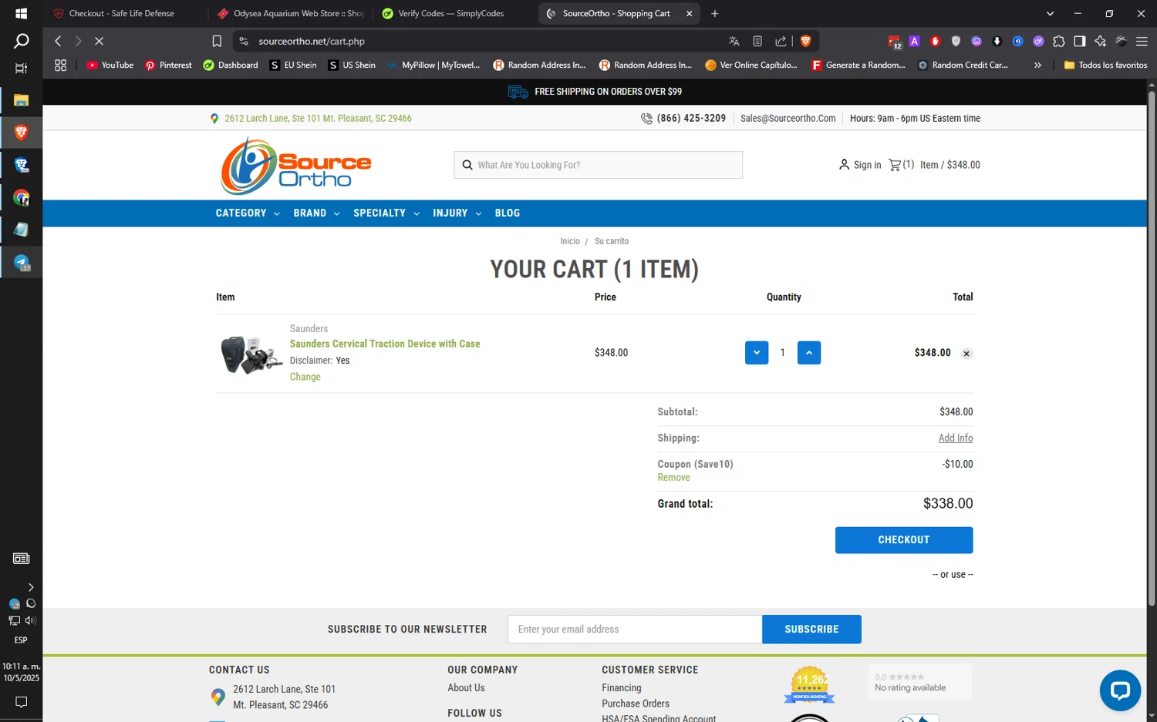1157x722 pixels.
Task: Open the browser extensions puzzle icon
Action: pos(1058,41)
